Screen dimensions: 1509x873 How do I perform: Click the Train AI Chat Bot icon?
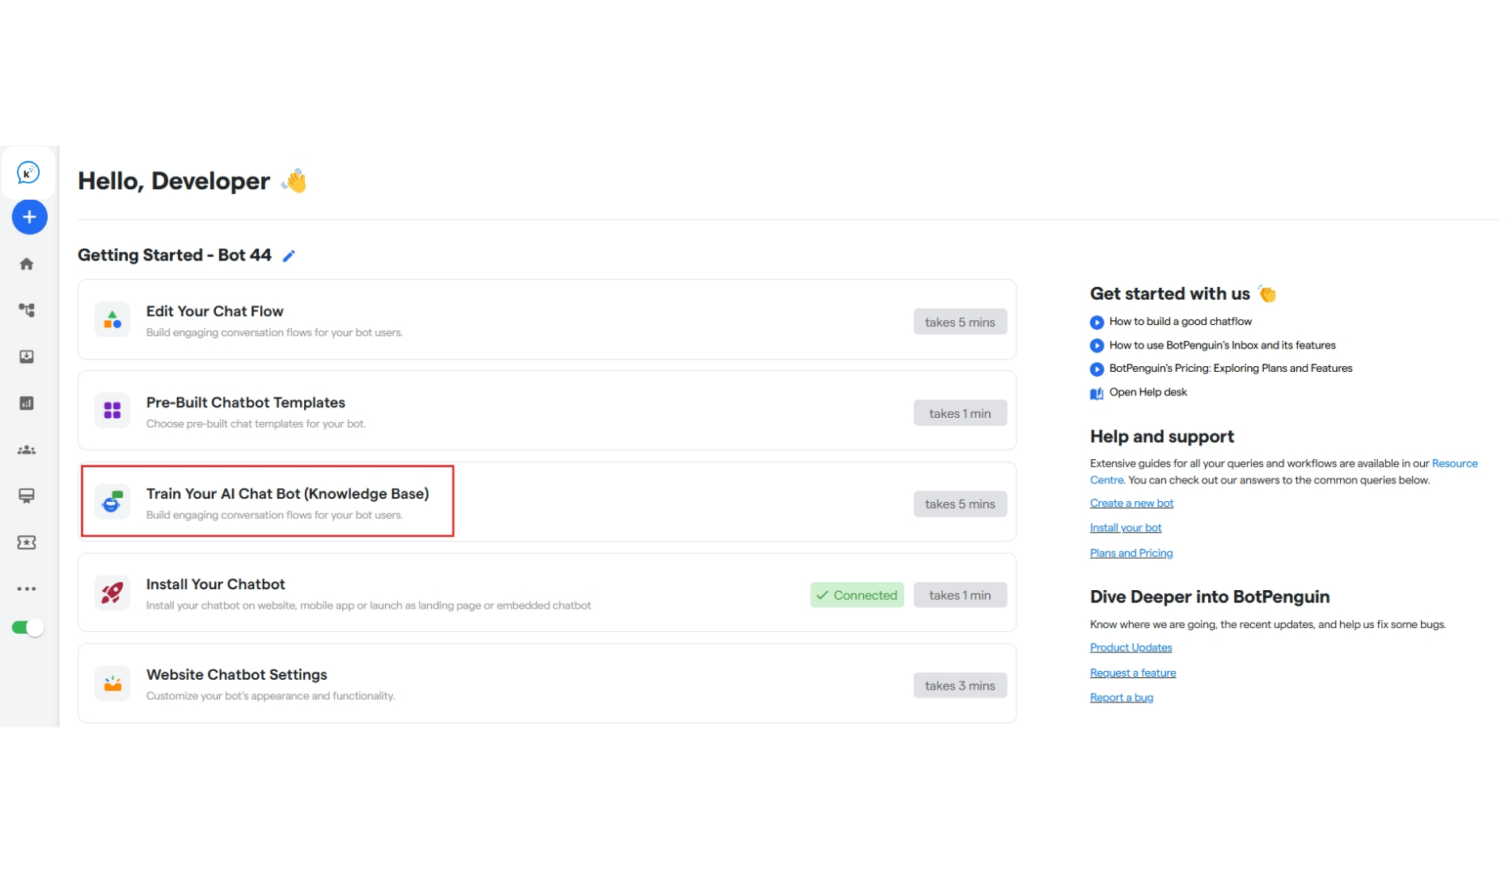pyautogui.click(x=112, y=502)
